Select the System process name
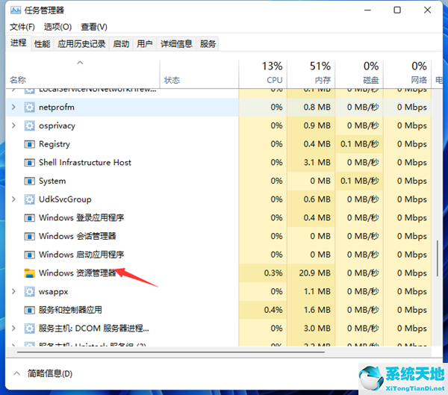The width and height of the screenshot is (448, 395). 52,181
